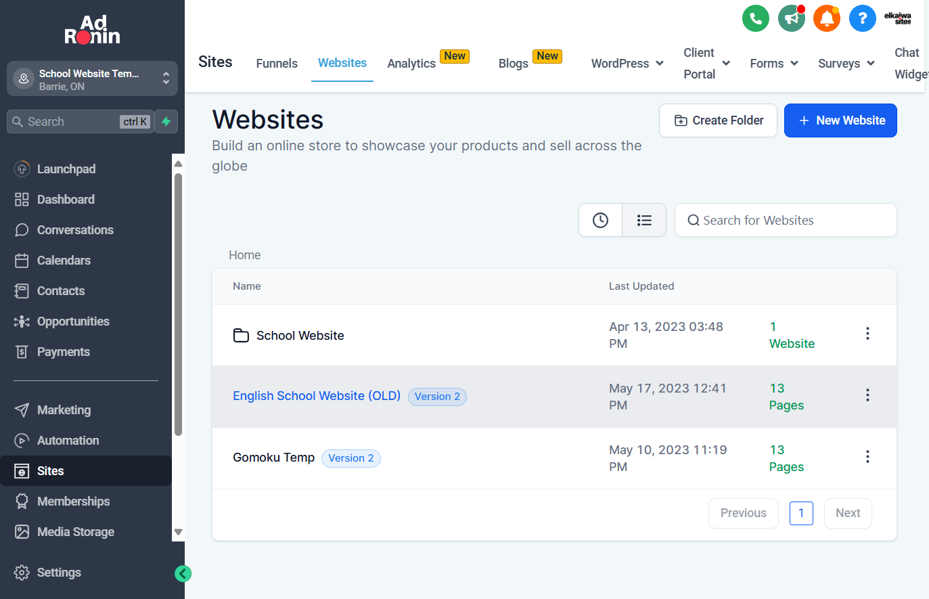Click 13 Pages for English School Website
Viewport: 929px width, 599px height.
786,397
